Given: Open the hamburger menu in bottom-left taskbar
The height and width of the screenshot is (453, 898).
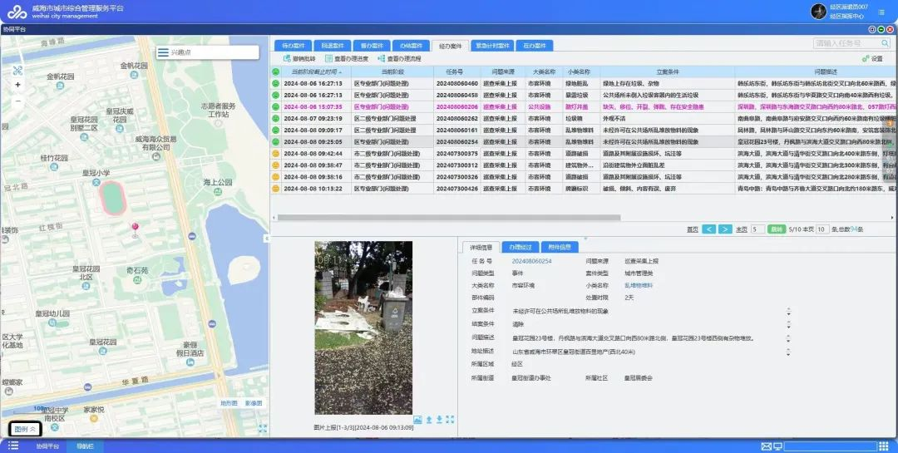Looking at the screenshot, I should tap(13, 446).
